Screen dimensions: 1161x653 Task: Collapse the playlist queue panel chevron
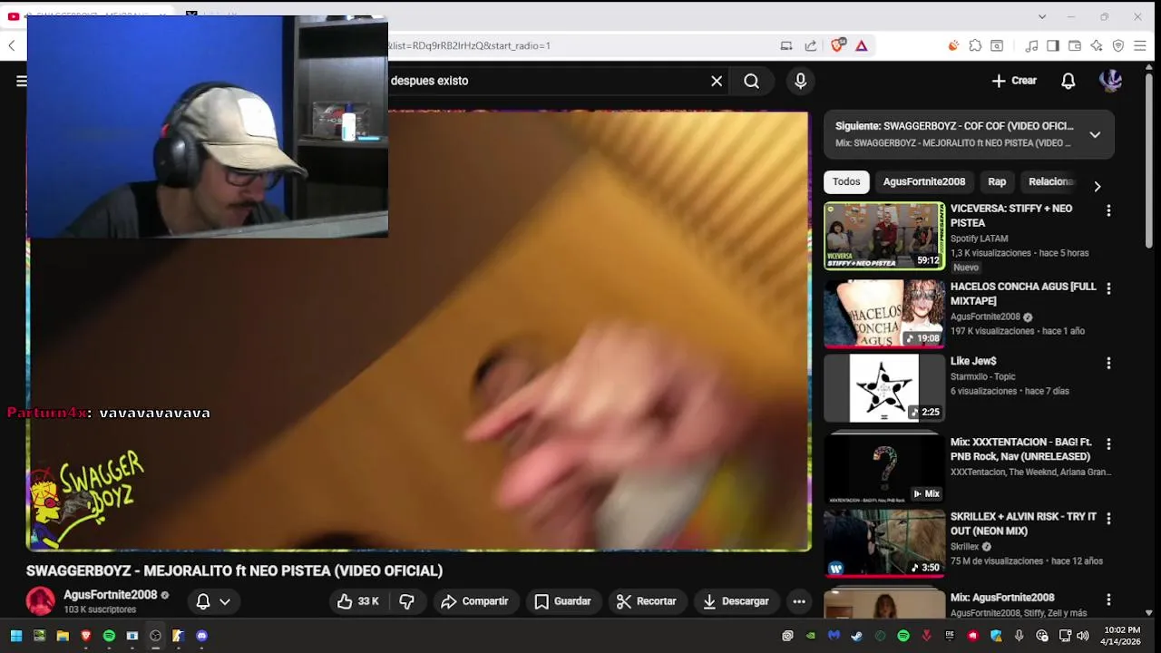1095,134
